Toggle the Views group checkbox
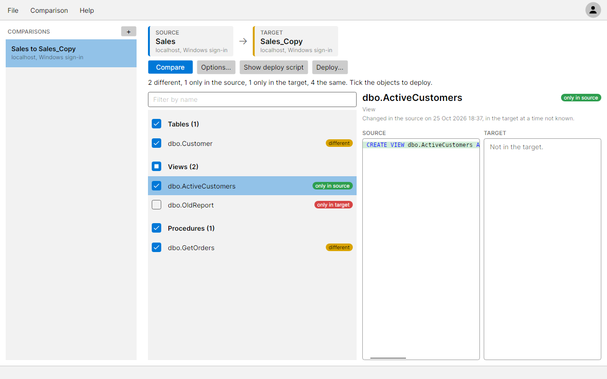 [x=156, y=166]
